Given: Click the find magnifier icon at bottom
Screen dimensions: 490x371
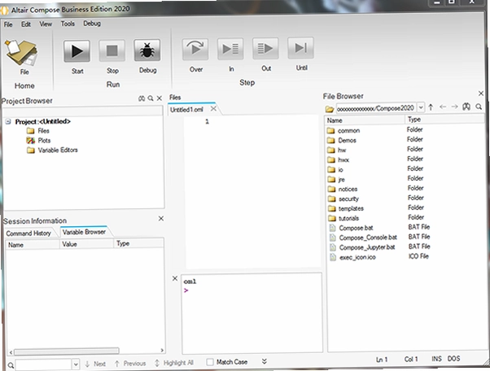Looking at the screenshot, I should pyautogui.click(x=11, y=365).
